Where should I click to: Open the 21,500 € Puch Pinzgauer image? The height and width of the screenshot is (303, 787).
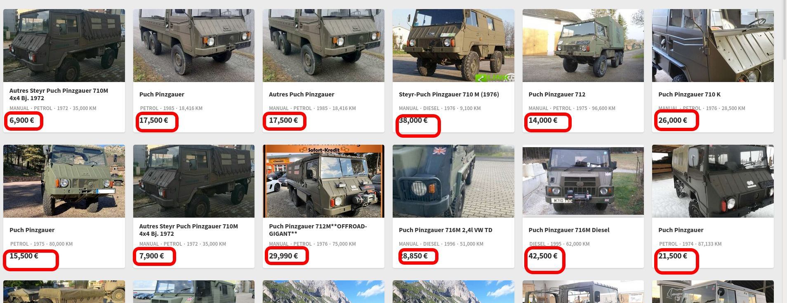713,181
